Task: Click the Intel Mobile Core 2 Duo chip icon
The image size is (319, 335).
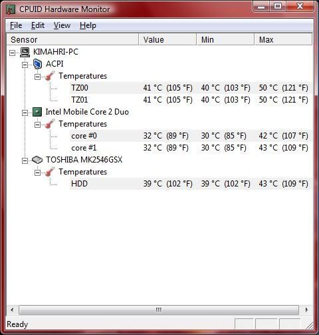Action: pyautogui.click(x=37, y=112)
